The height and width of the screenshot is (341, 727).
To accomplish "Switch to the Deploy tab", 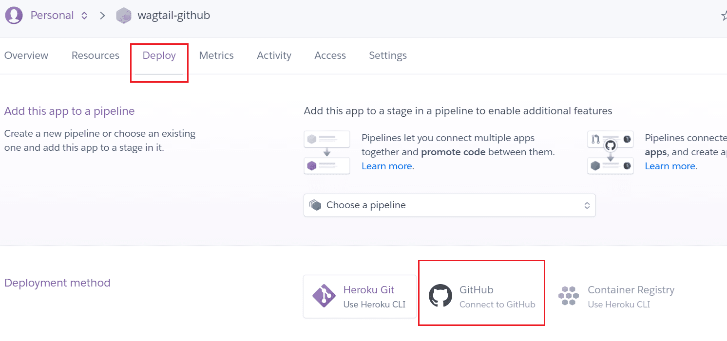I will [x=159, y=55].
